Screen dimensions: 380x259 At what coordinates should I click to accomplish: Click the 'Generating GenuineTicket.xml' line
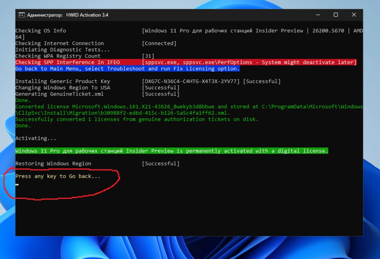(60, 94)
